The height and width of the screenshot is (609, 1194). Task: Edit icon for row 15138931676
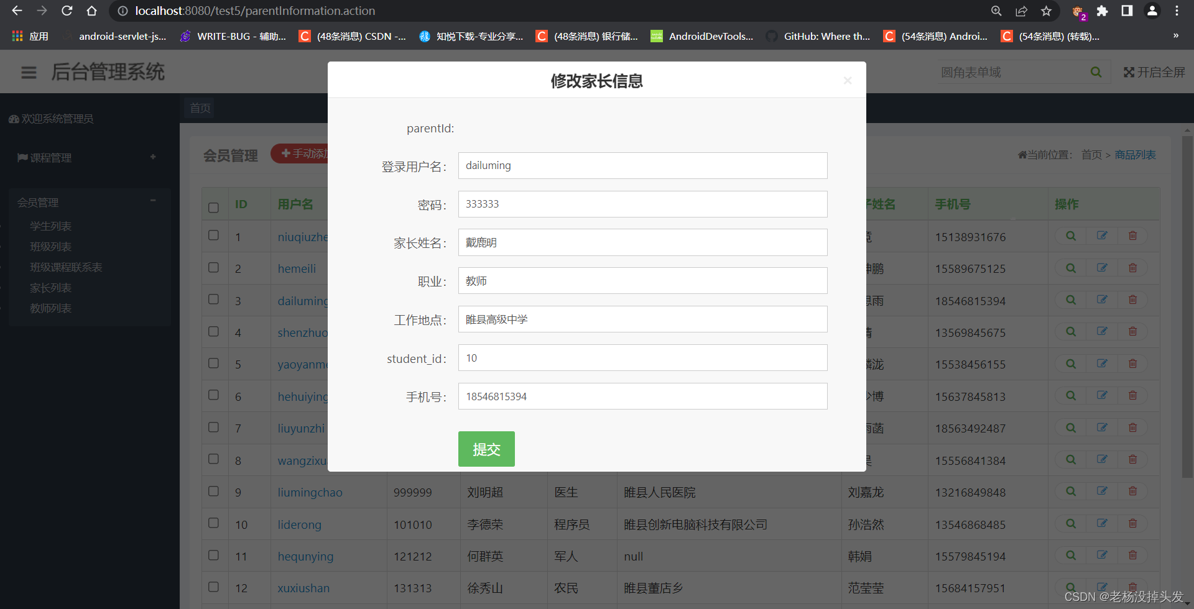coord(1102,236)
